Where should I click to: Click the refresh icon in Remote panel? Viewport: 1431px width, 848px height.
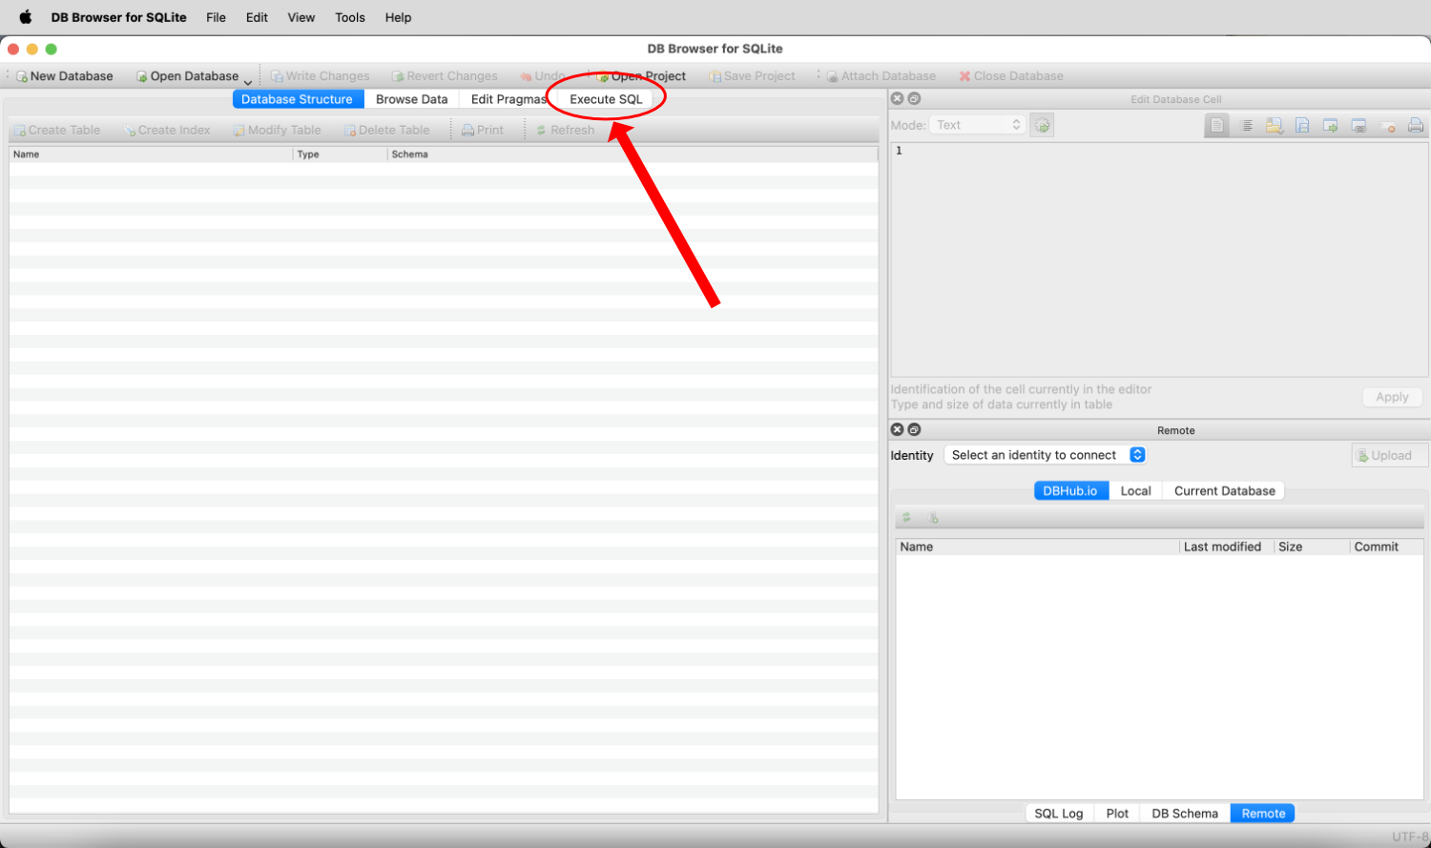(x=907, y=518)
